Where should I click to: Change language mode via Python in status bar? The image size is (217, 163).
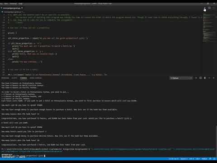click(204, 159)
